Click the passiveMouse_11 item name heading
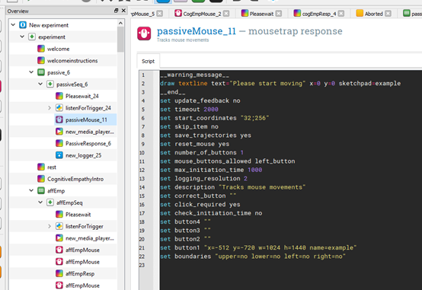This screenshot has width=422, height=290. point(197,31)
